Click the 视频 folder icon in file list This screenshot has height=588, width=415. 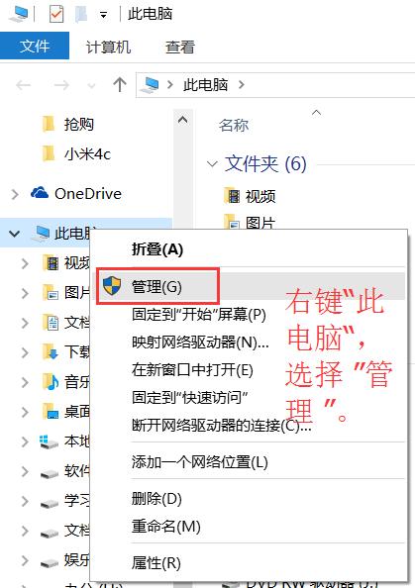point(232,195)
